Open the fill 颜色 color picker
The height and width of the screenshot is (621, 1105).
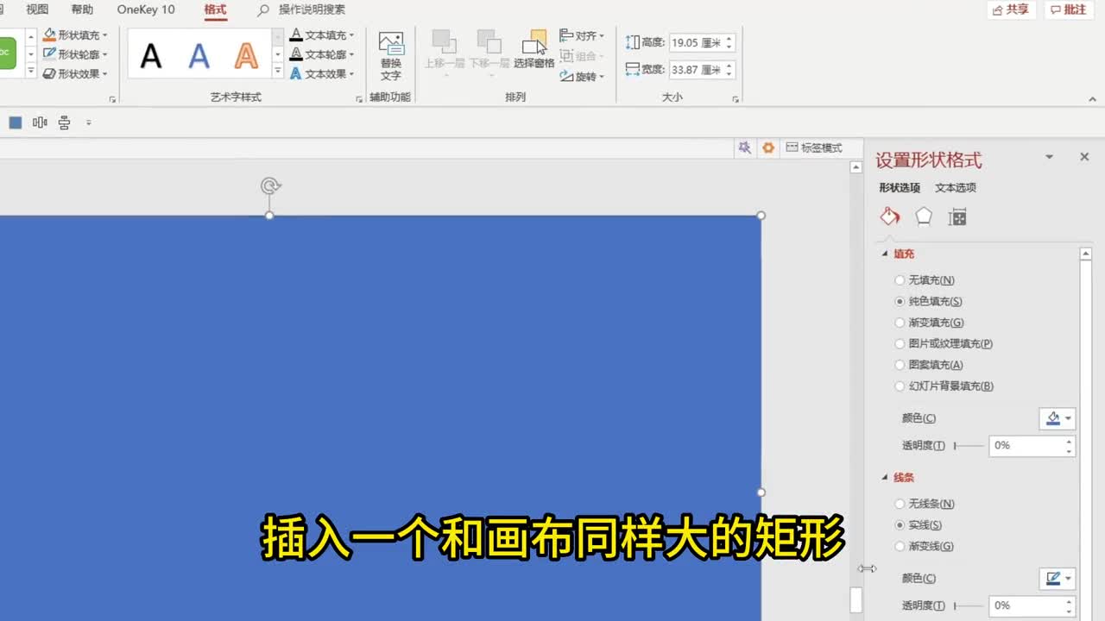pos(1057,418)
